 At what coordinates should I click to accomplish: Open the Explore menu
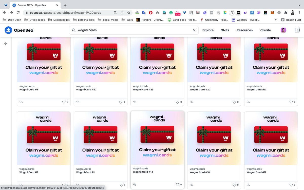pyautogui.click(x=208, y=30)
